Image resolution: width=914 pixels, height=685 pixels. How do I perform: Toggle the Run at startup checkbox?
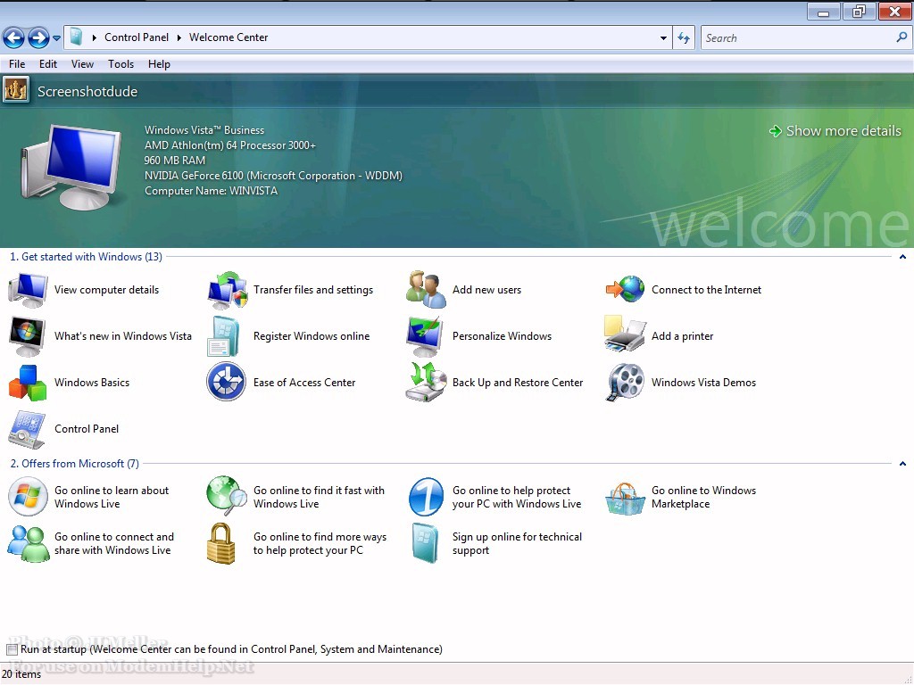(x=12, y=649)
